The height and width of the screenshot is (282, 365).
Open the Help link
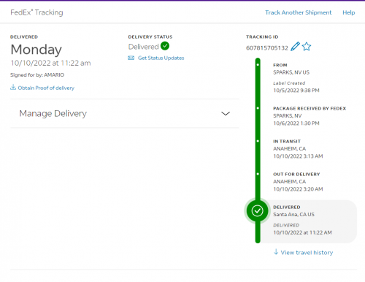click(349, 12)
